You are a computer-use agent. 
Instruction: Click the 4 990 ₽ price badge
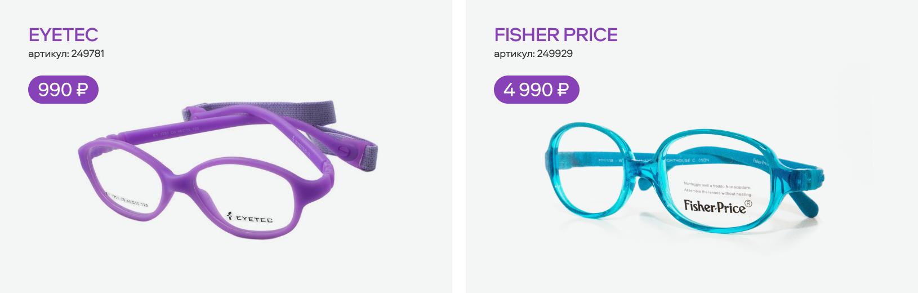[536, 90]
